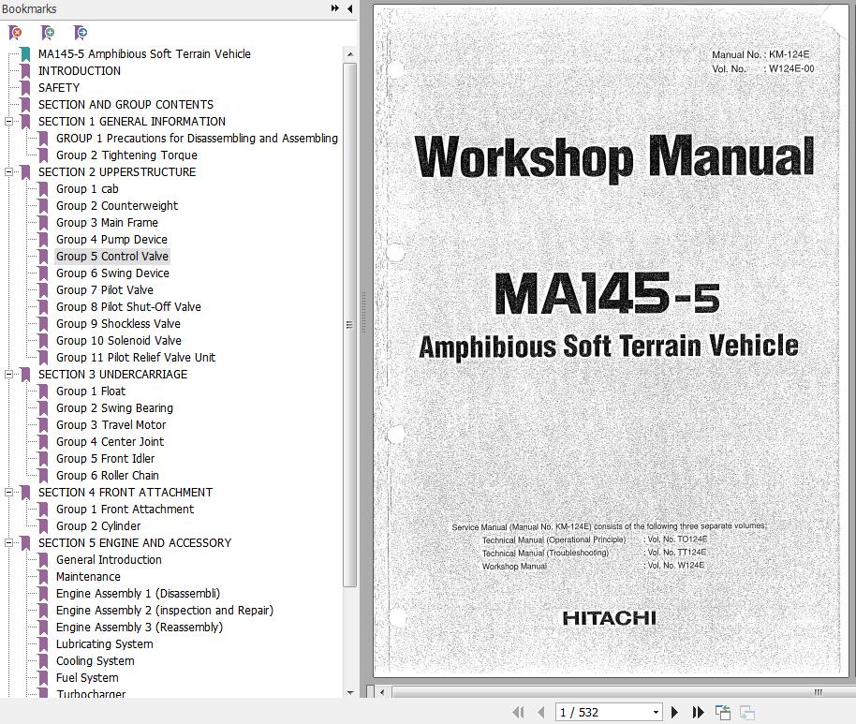The width and height of the screenshot is (856, 724).
Task: Collapse SECTION 2 UPPERSTRUCTURE tree node
Action: click(x=8, y=172)
